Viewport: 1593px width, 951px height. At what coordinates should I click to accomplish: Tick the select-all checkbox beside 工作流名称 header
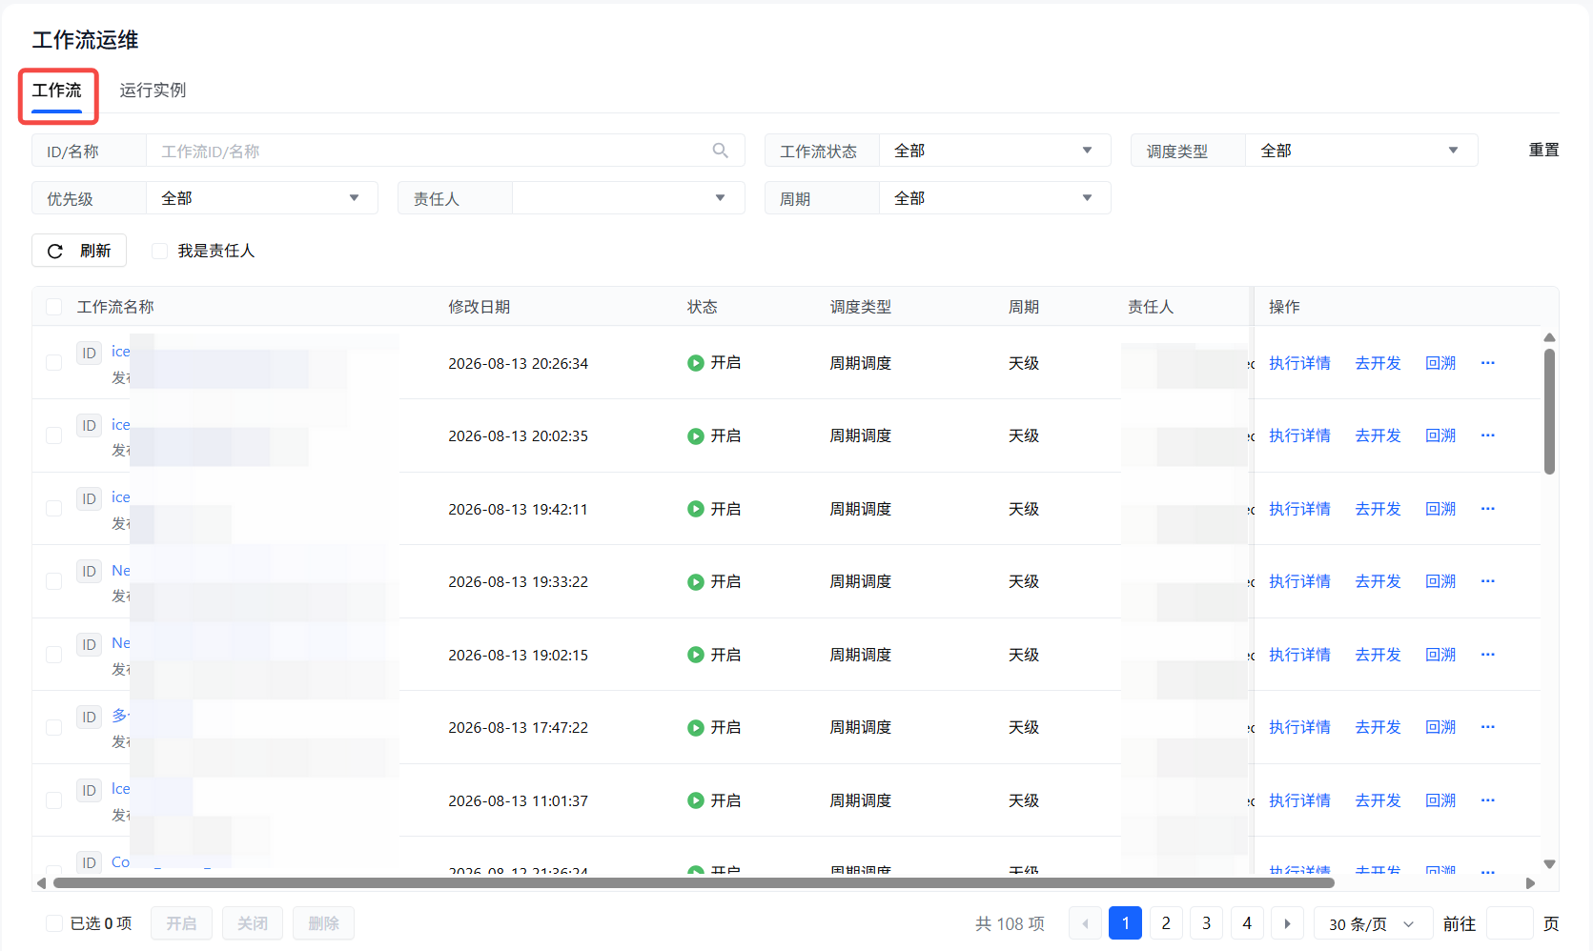[x=54, y=307]
